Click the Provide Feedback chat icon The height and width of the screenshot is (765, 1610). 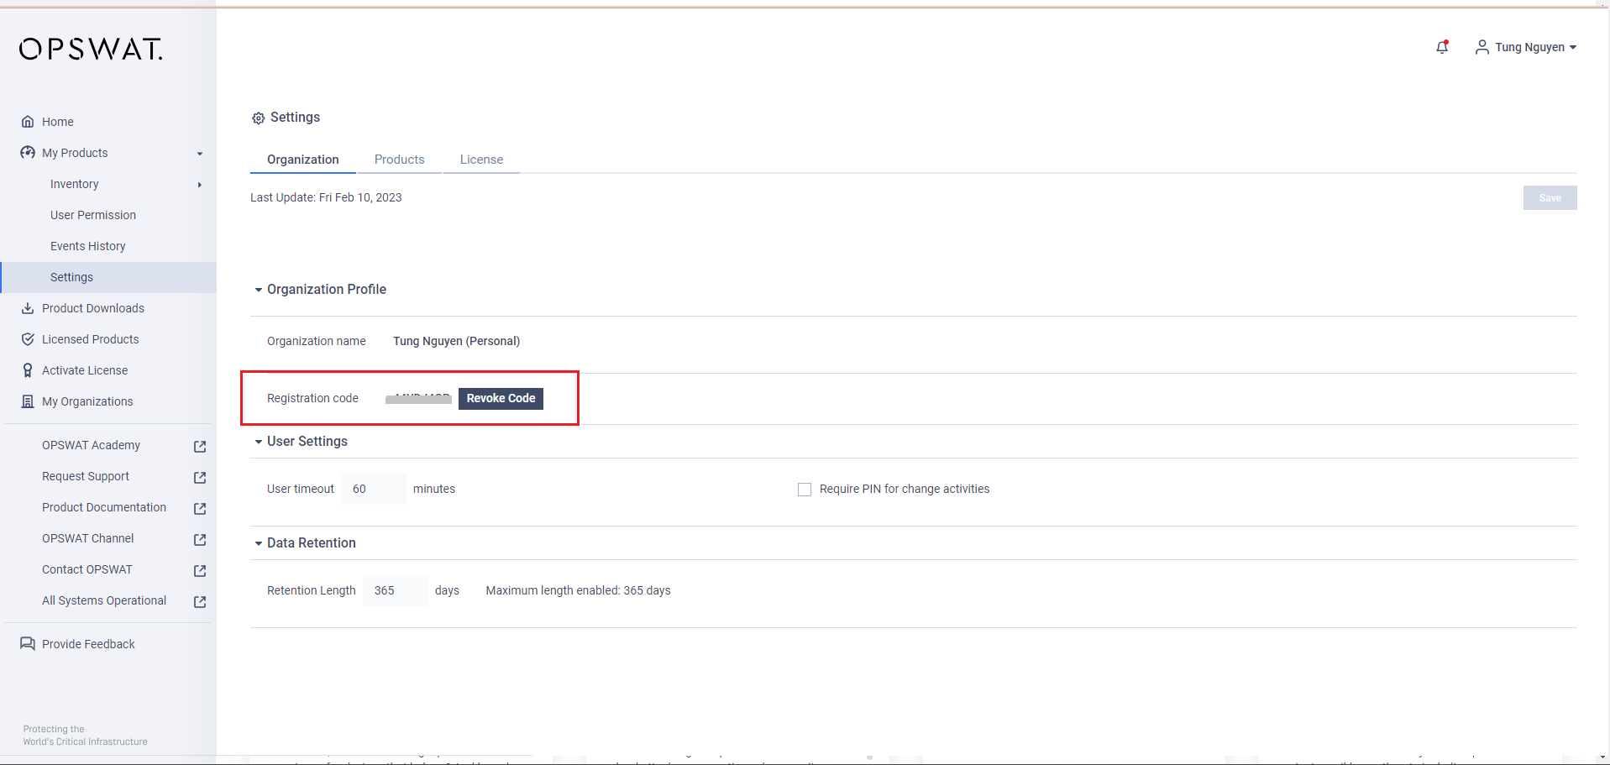click(28, 644)
